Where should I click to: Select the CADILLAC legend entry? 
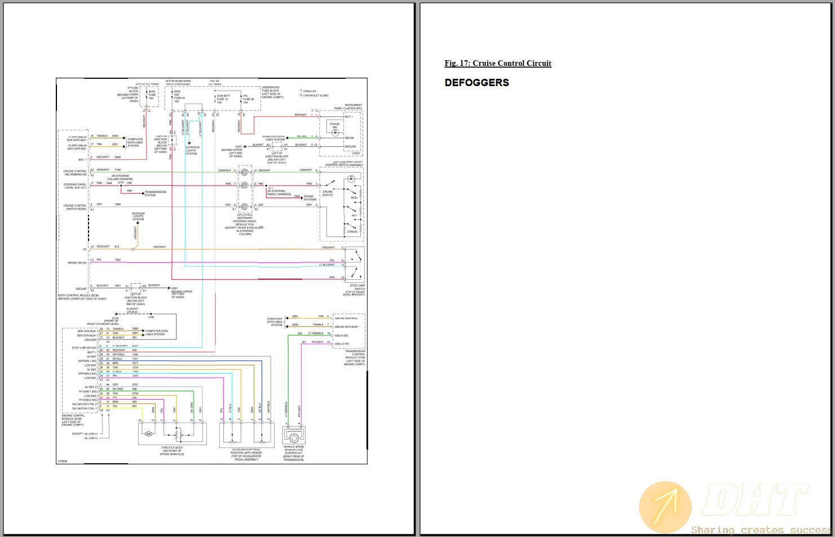(308, 91)
